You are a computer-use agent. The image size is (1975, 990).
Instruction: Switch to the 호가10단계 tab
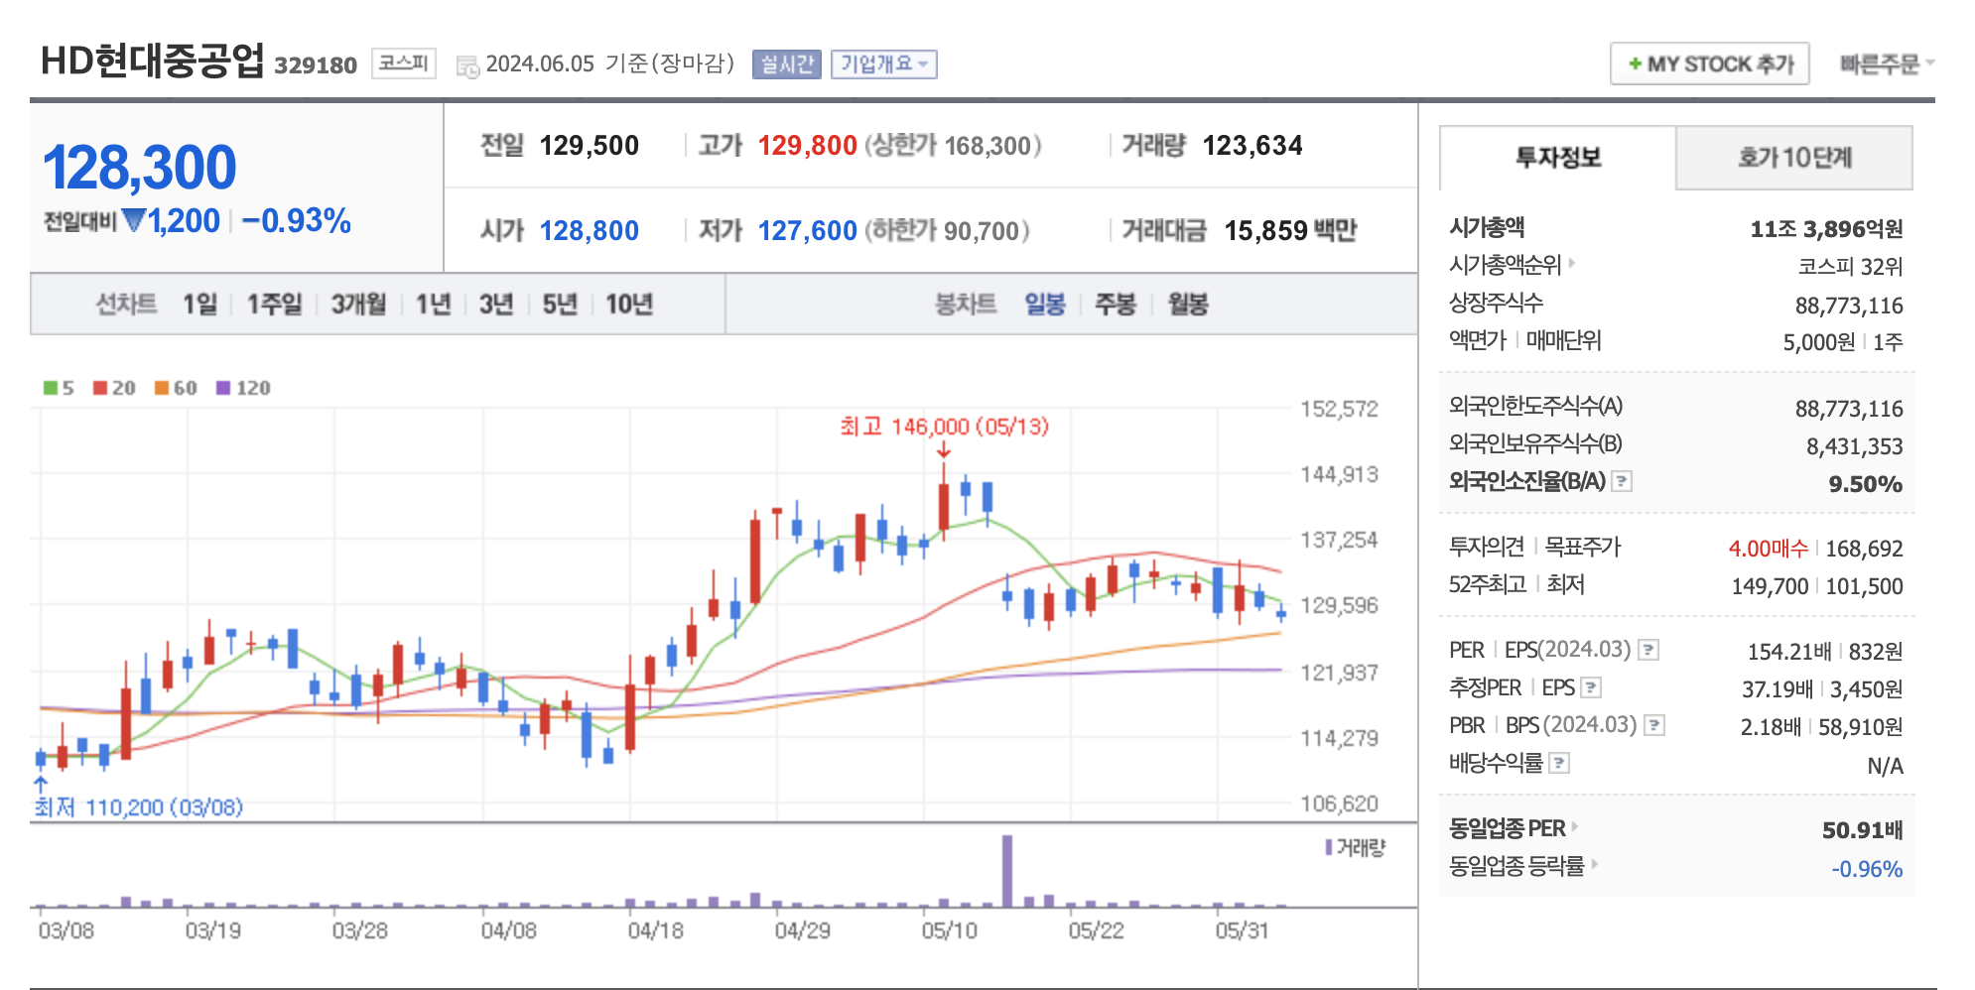[x=1794, y=158]
